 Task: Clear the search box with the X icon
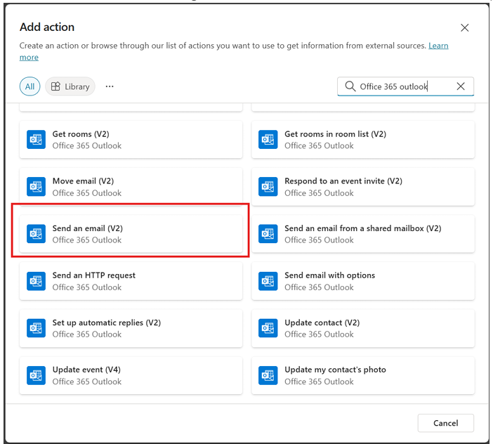(x=461, y=86)
